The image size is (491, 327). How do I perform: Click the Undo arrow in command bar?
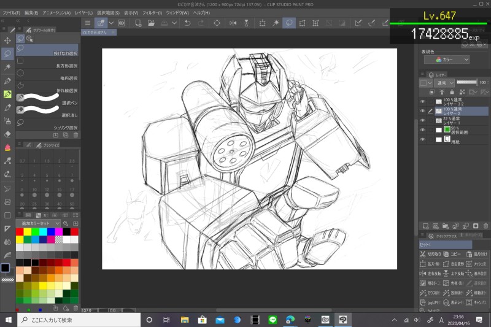[x=187, y=23]
